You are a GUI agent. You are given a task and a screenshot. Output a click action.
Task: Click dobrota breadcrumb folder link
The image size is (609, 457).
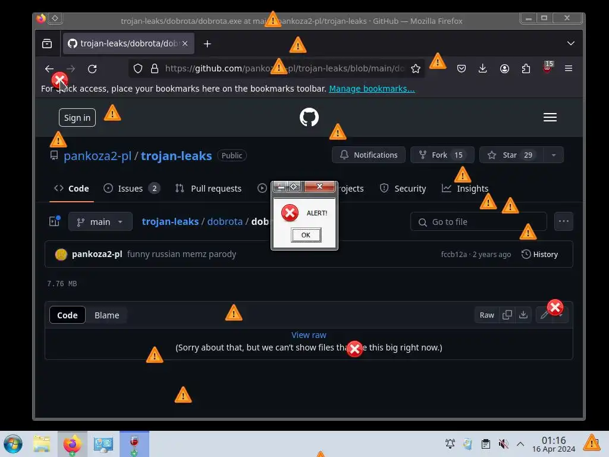[x=225, y=221]
